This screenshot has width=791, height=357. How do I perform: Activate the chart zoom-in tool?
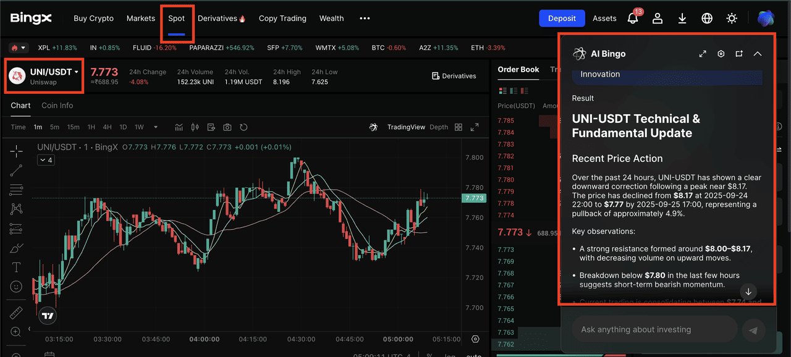click(17, 332)
